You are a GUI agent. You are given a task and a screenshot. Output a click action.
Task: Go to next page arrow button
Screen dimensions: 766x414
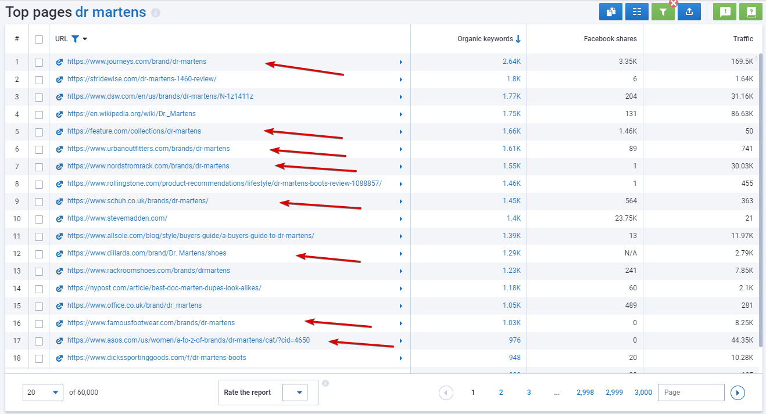(738, 393)
